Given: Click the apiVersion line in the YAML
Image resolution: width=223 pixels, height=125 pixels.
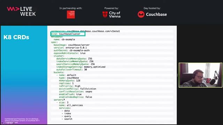Looking at the screenshot, I should (x=85, y=31).
